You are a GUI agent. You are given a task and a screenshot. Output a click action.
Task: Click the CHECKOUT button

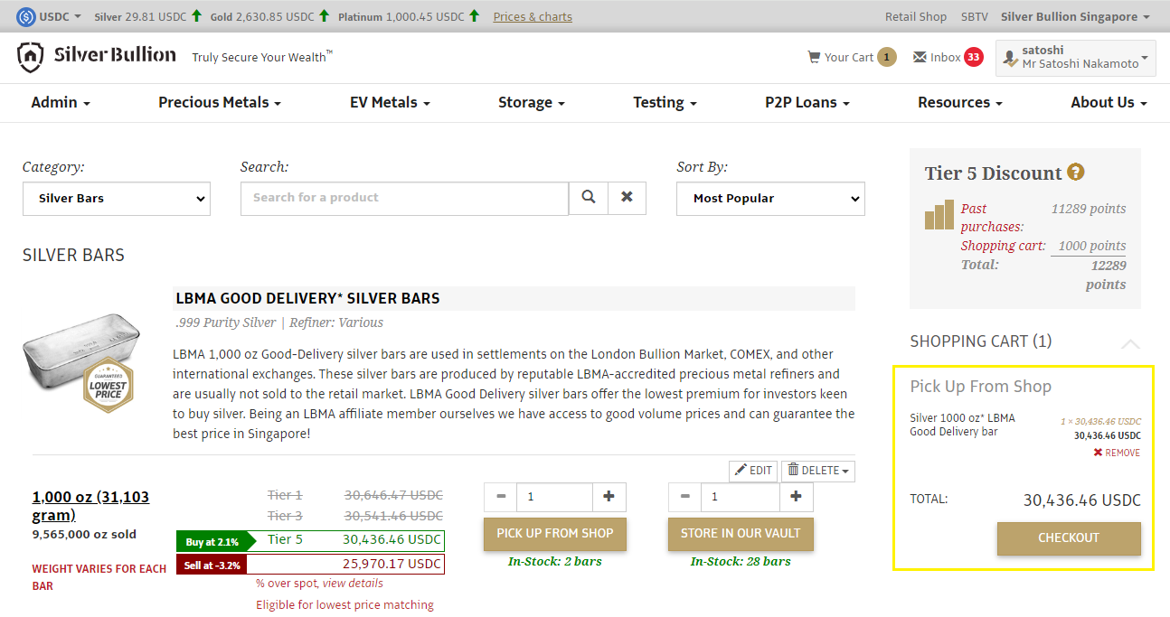click(x=1069, y=538)
